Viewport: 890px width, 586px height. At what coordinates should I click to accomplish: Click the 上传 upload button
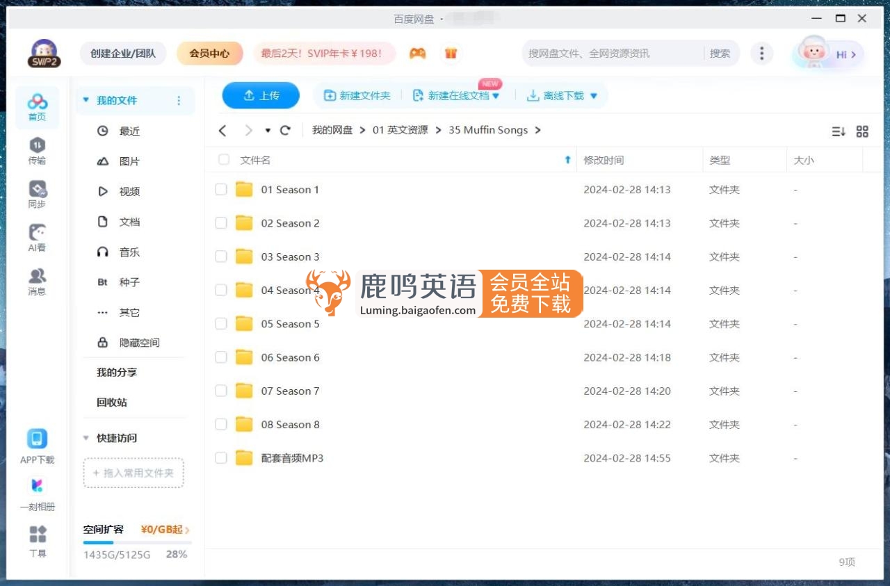261,96
